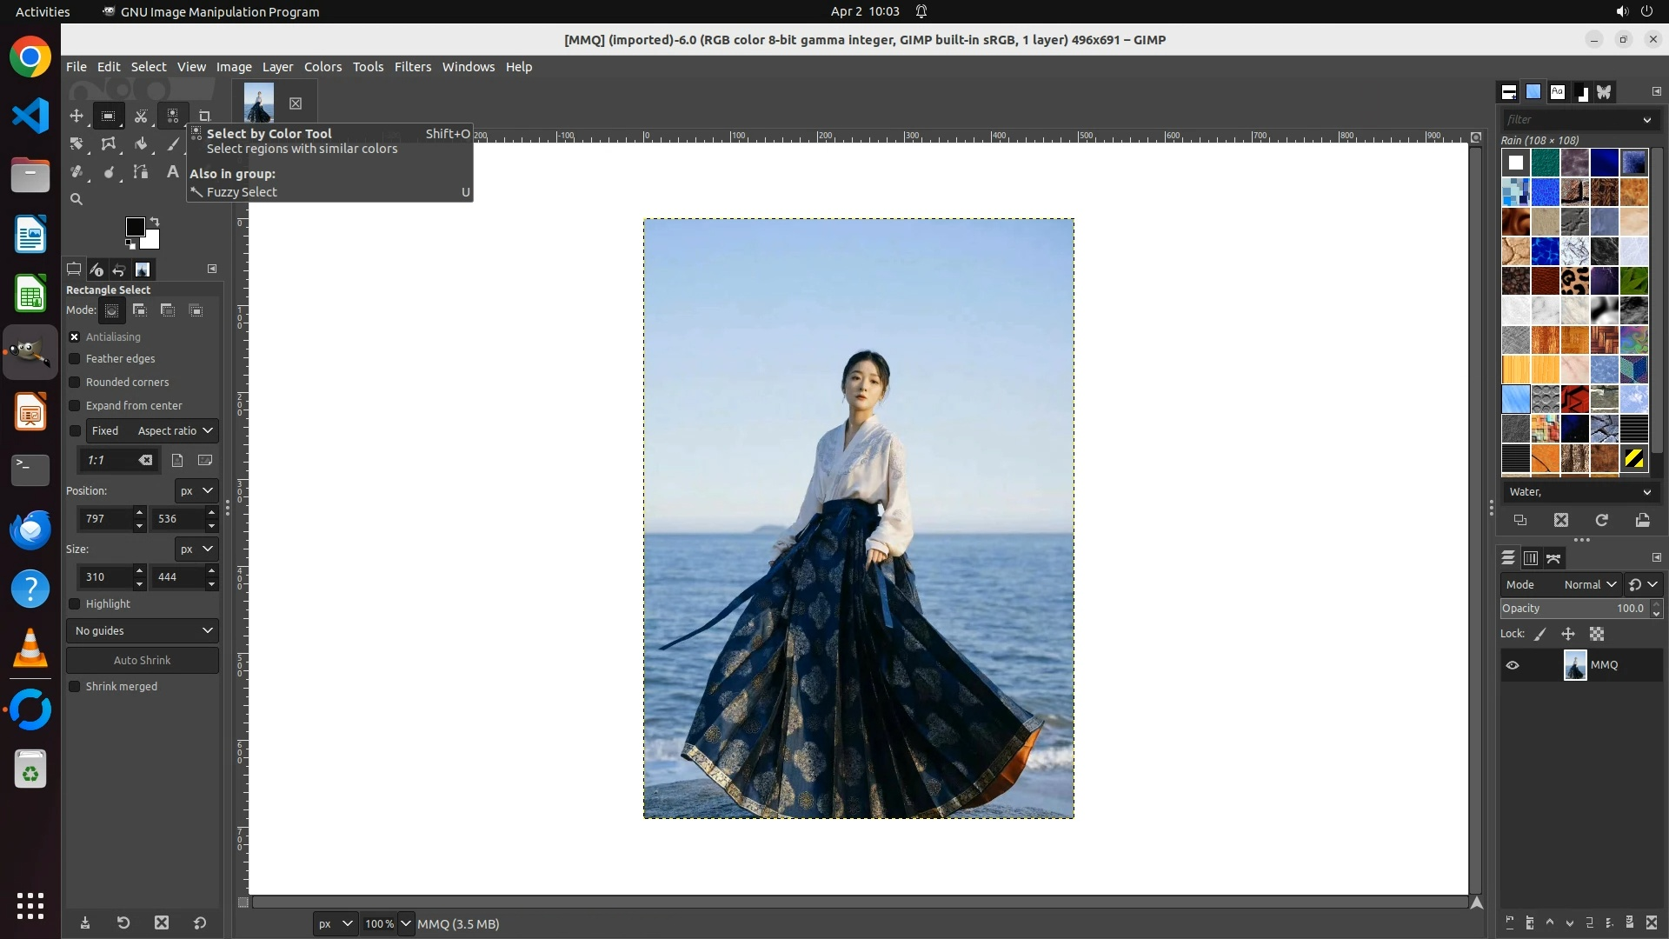Hide the MMQ layer with eye icon

click(1513, 665)
